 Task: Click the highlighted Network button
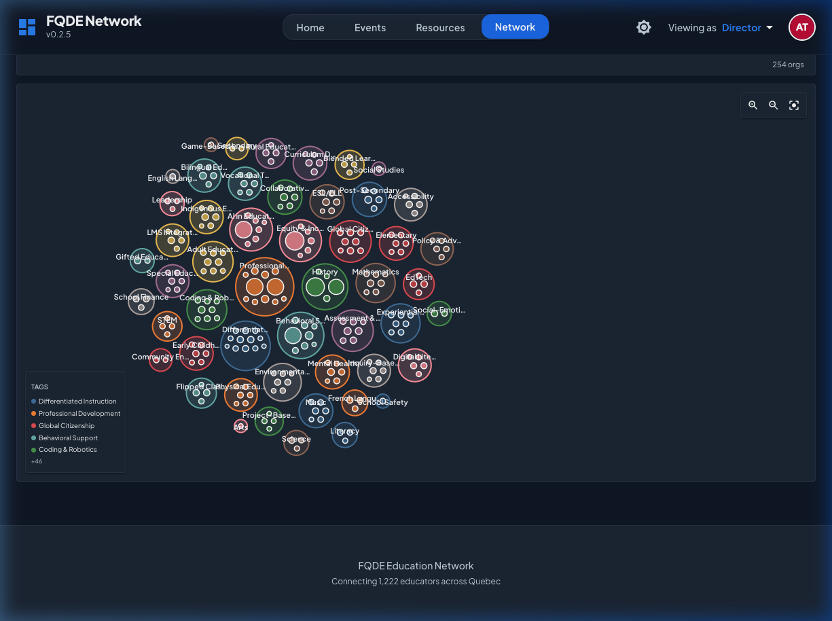515,27
